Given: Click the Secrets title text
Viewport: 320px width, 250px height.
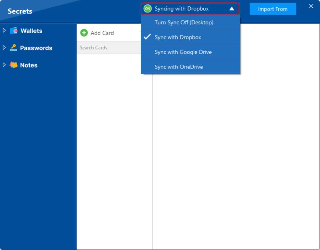Looking at the screenshot, I should click(20, 11).
